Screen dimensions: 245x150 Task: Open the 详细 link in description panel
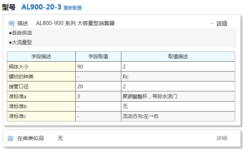(221, 24)
